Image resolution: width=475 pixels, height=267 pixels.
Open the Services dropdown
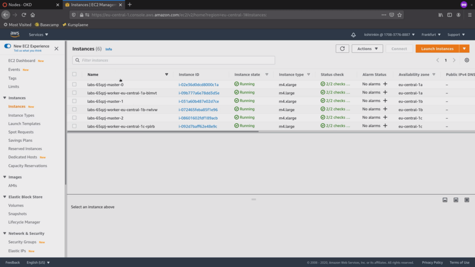pyautogui.click(x=38, y=35)
